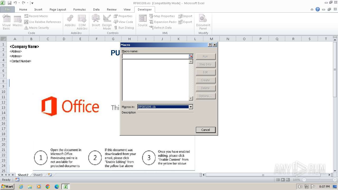
Task: Switch to the Insert ribbon tab
Action: [x=38, y=9]
